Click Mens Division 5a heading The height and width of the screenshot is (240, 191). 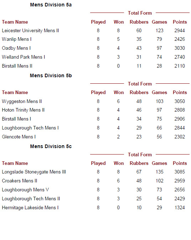coord(51,5)
